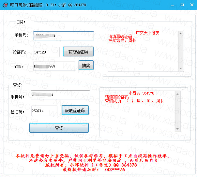
Task: Click down arrow of 抽奖 result box scrollbar
Action: (181, 68)
